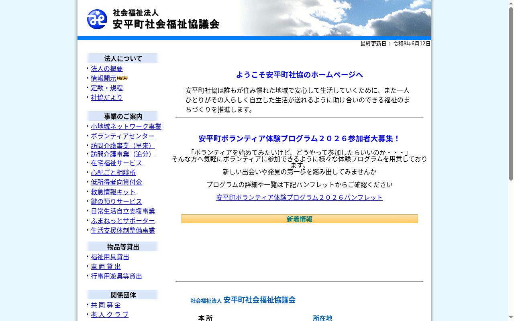This screenshot has width=514, height=321.
Task: Open 老人クラブ link
Action: click(x=110, y=315)
